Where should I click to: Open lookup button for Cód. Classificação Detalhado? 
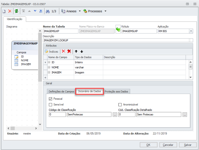[185, 115]
